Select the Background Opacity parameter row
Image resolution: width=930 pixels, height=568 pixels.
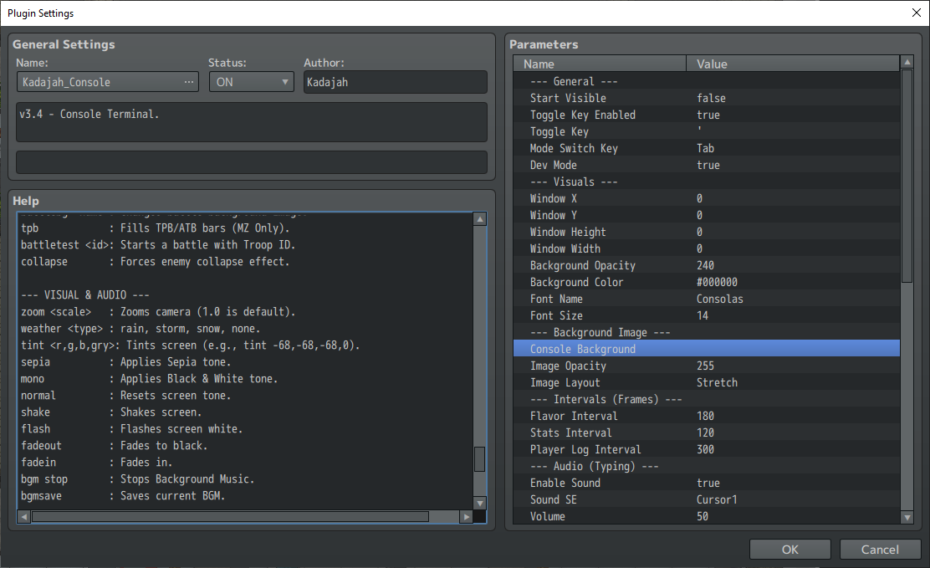pos(707,265)
